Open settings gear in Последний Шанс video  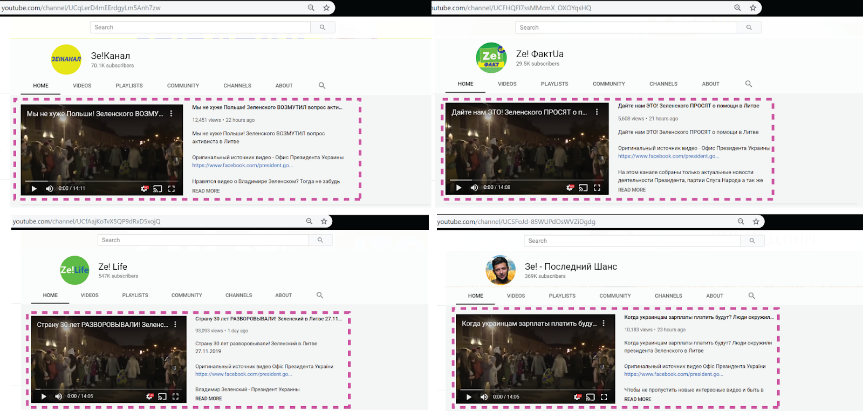578,397
